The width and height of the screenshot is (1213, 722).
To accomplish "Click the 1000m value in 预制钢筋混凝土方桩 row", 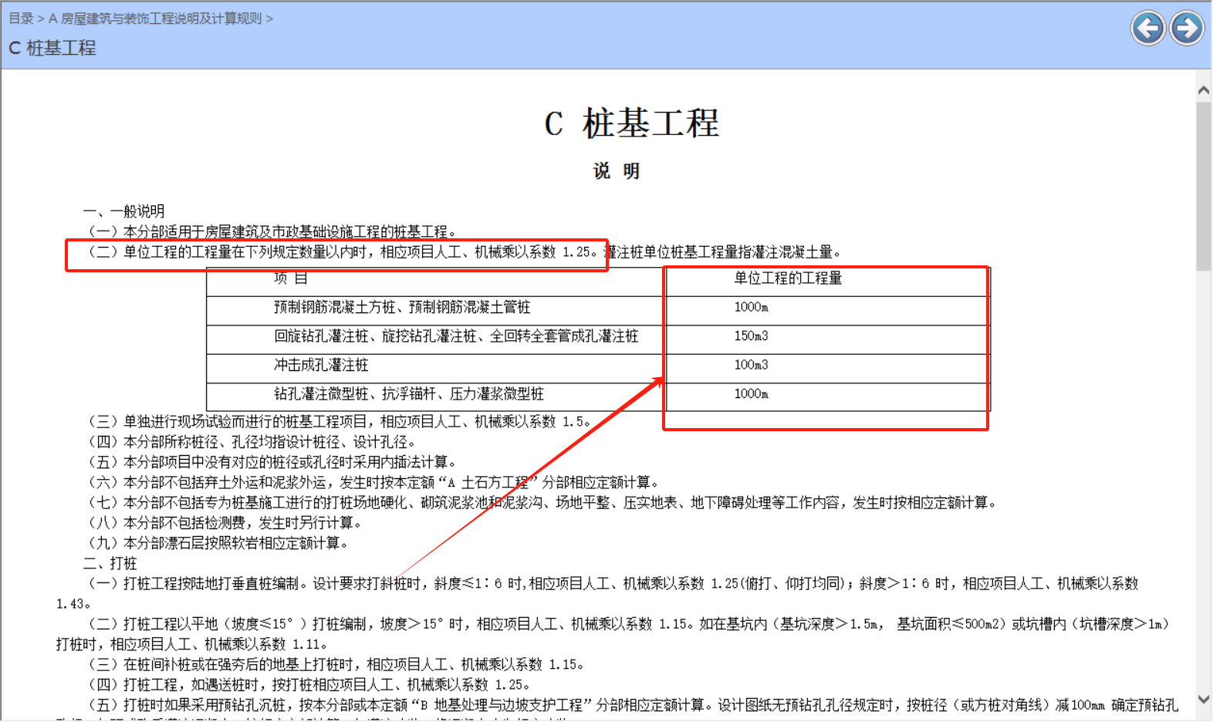I will coord(751,307).
